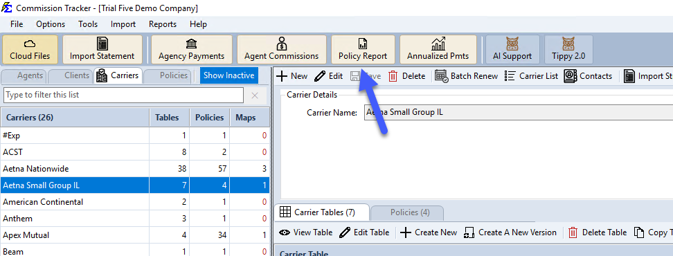Start Batch Renew for carriers
The width and height of the screenshot is (673, 256).
coord(466,76)
